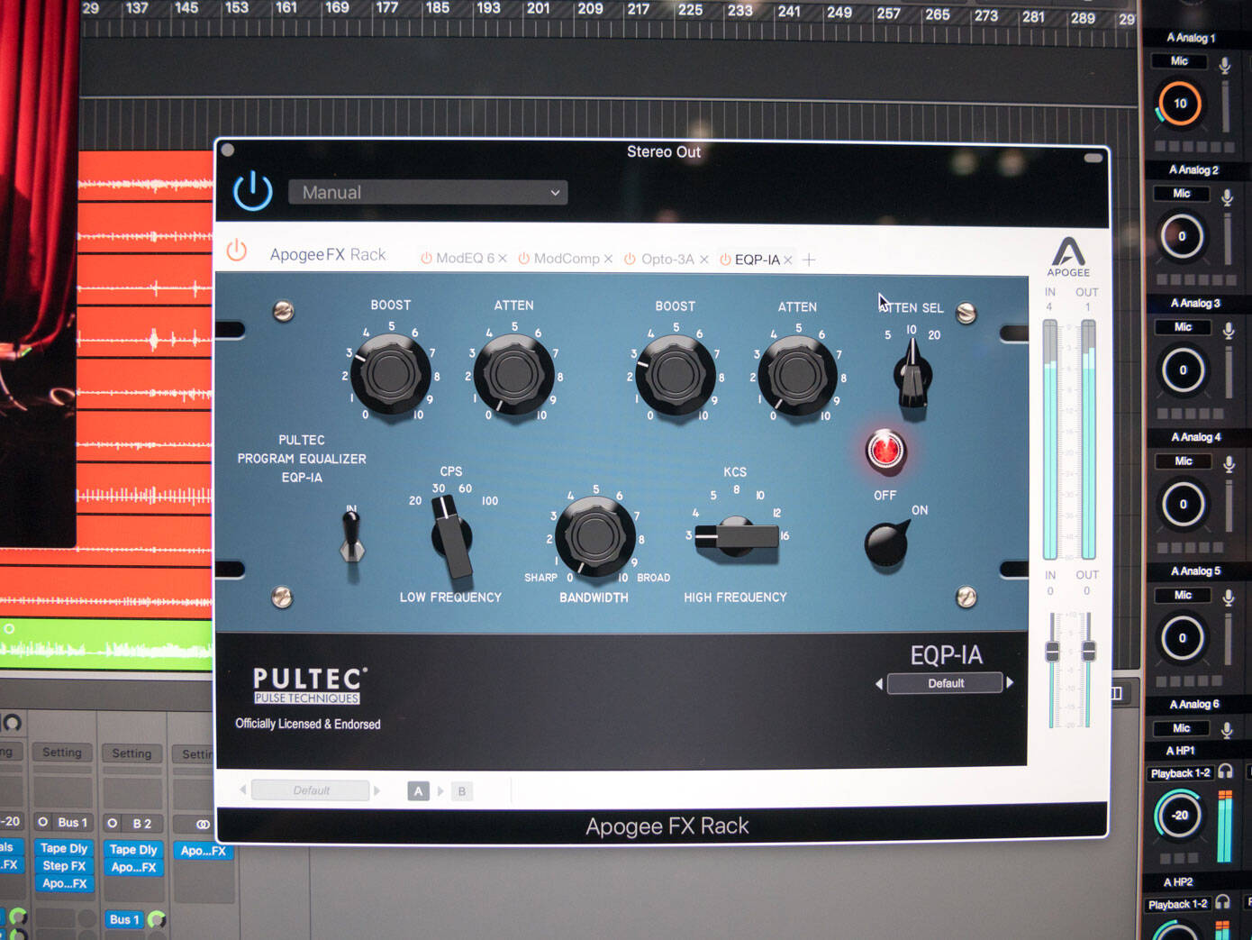This screenshot has height=940, width=1252.
Task: Open the Manual preset dropdown
Action: coord(428,193)
